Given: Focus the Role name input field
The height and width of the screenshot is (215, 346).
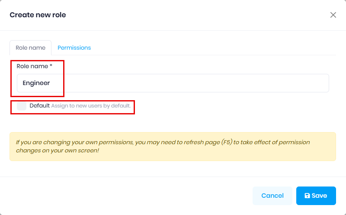Looking at the screenshot, I should click(173, 83).
